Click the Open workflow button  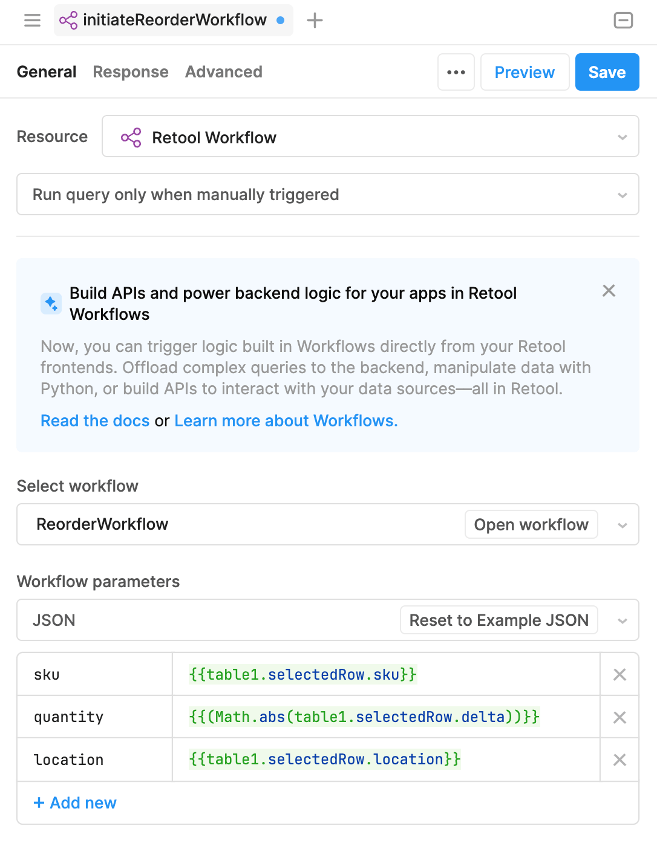coord(531,524)
